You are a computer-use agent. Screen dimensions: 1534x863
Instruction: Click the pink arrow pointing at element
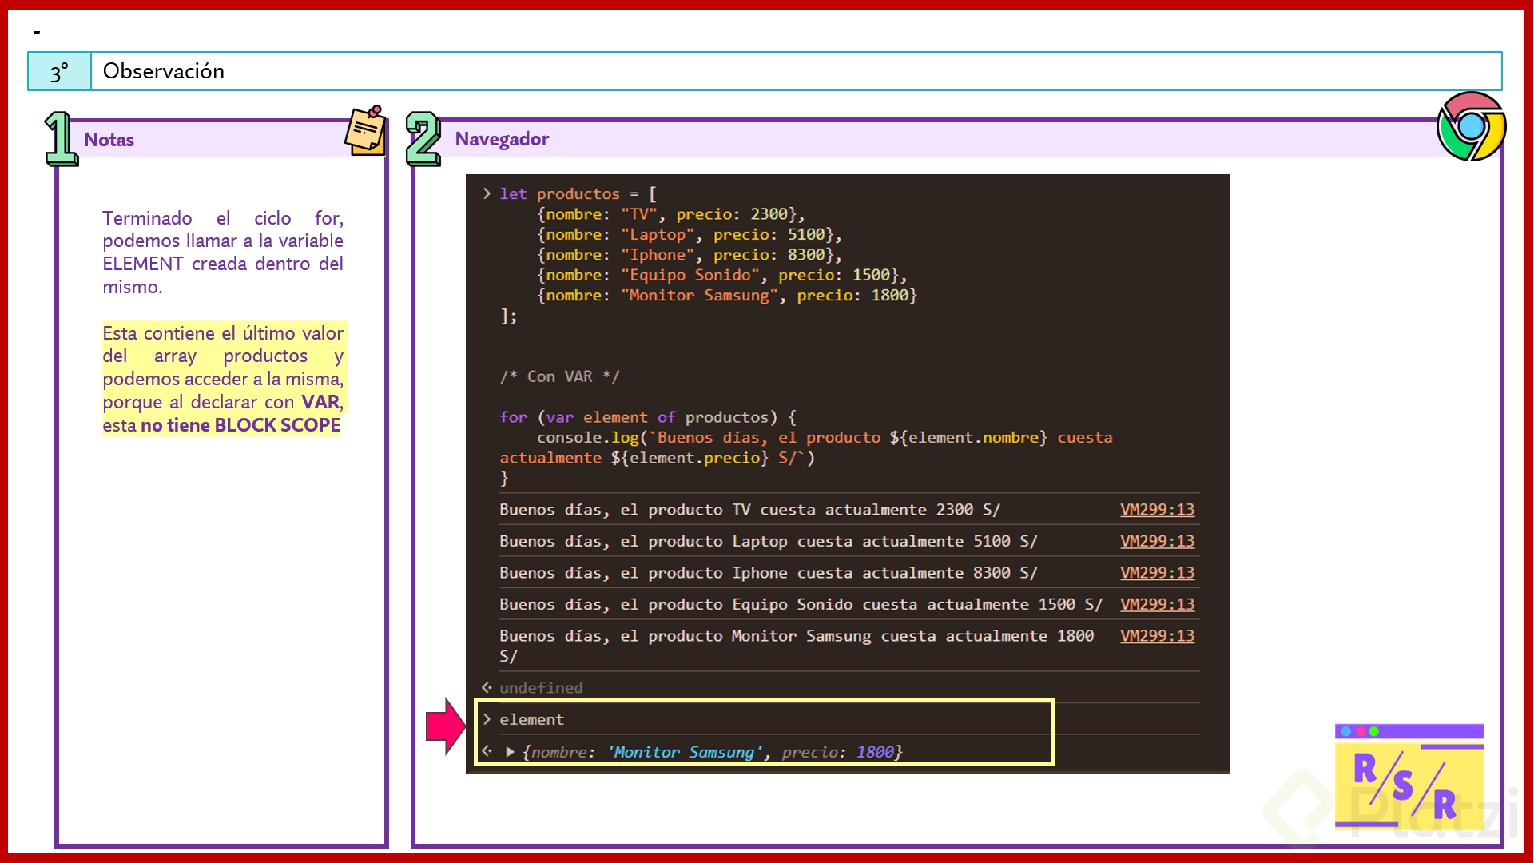point(445,726)
